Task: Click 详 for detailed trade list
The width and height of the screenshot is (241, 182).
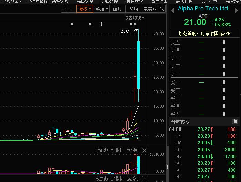Action: point(234,122)
